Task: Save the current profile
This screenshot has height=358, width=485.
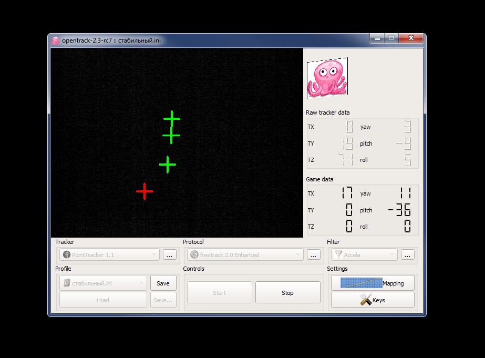Action: pyautogui.click(x=163, y=283)
